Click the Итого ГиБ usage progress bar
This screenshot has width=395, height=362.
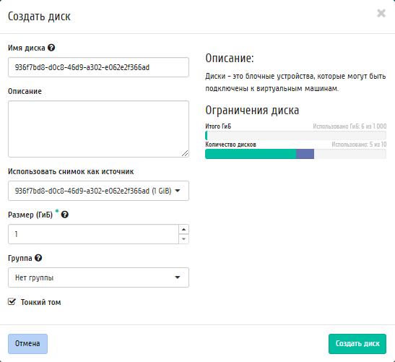click(295, 136)
